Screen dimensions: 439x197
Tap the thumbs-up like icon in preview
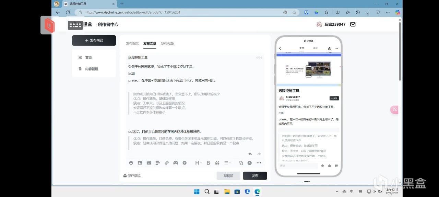(x=329, y=166)
